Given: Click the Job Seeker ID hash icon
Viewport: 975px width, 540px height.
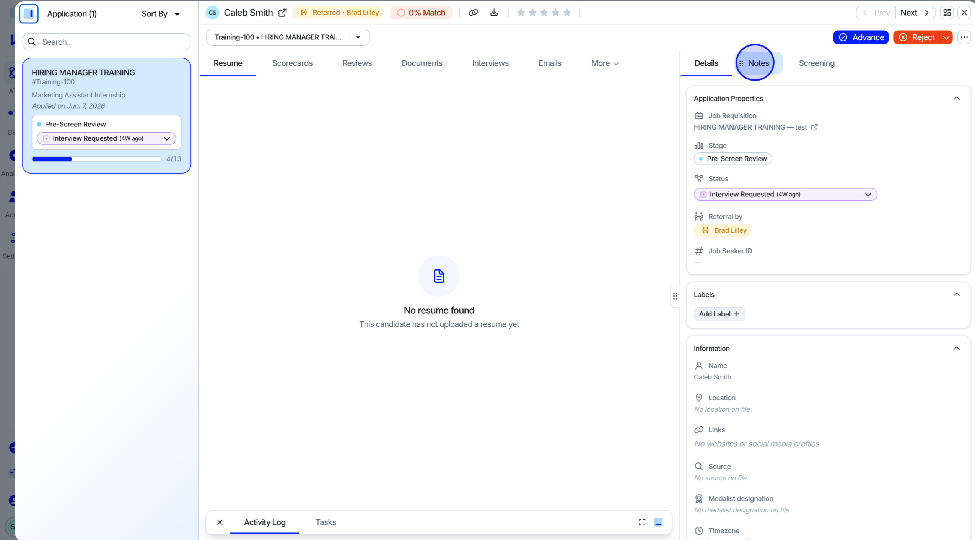Looking at the screenshot, I should [x=698, y=251].
